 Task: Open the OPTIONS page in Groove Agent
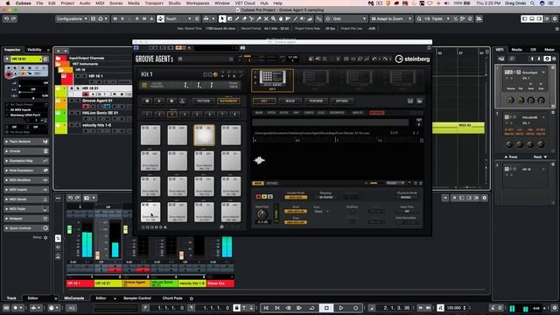click(342, 101)
